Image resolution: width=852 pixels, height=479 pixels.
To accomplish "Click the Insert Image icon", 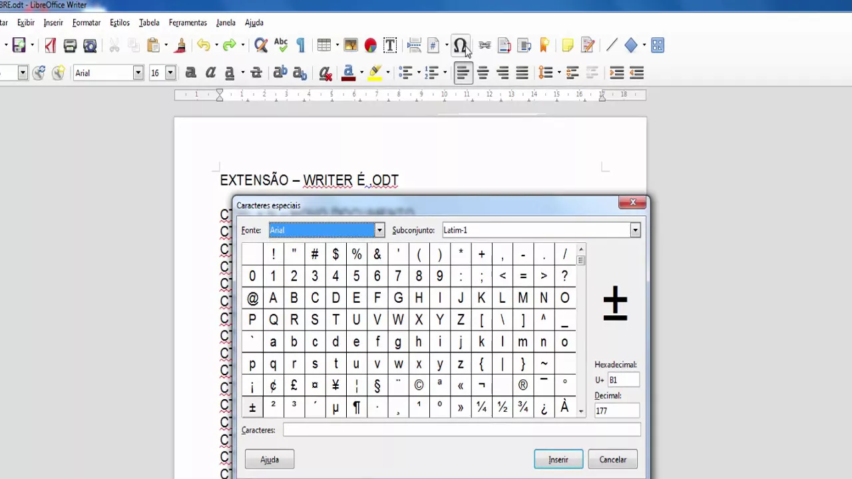I will [x=351, y=45].
